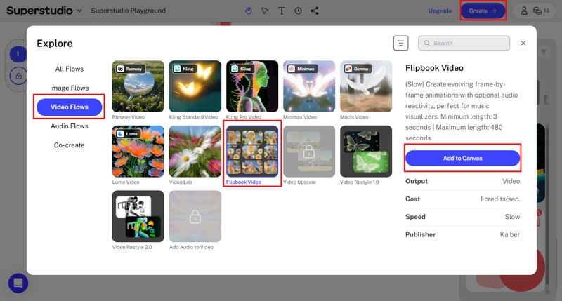Click the Upgrade link

(x=440, y=11)
